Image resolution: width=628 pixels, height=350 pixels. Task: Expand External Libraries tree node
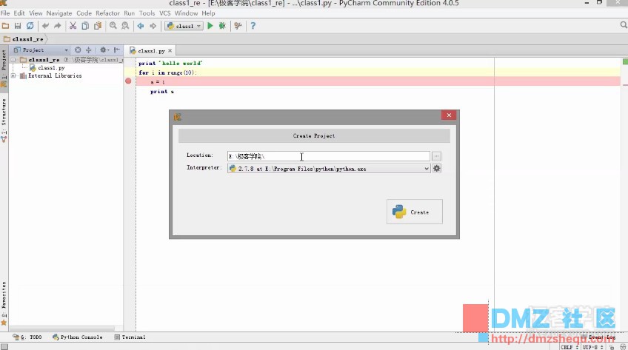(13, 75)
